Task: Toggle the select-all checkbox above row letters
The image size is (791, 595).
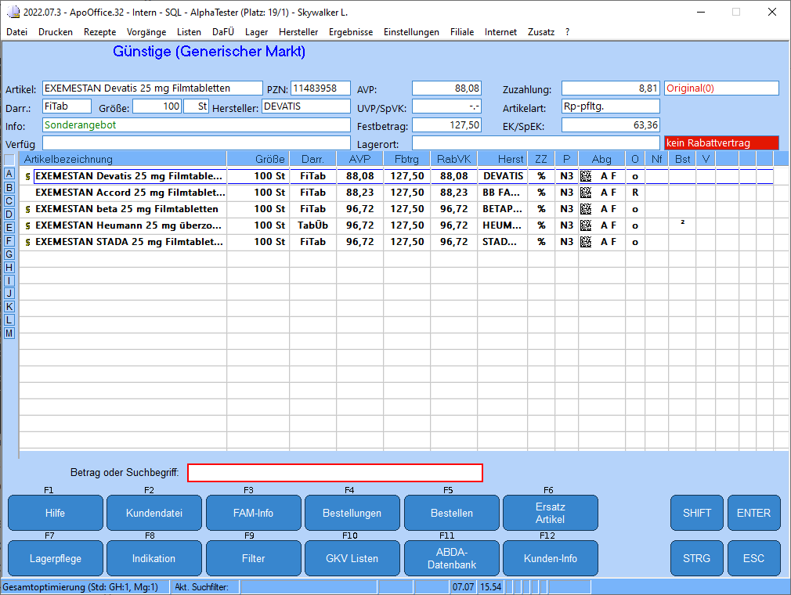Action: pyautogui.click(x=9, y=160)
